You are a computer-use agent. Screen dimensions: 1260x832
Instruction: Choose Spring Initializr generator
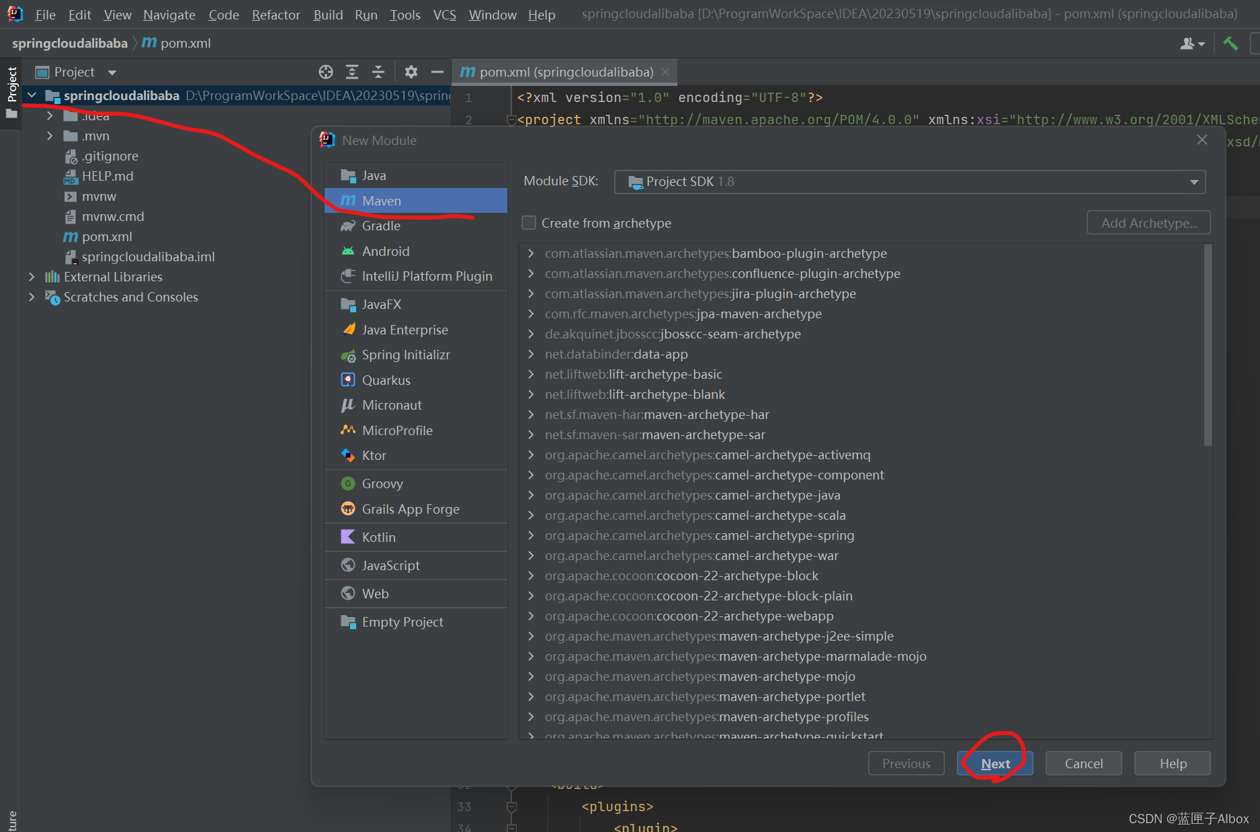point(416,355)
